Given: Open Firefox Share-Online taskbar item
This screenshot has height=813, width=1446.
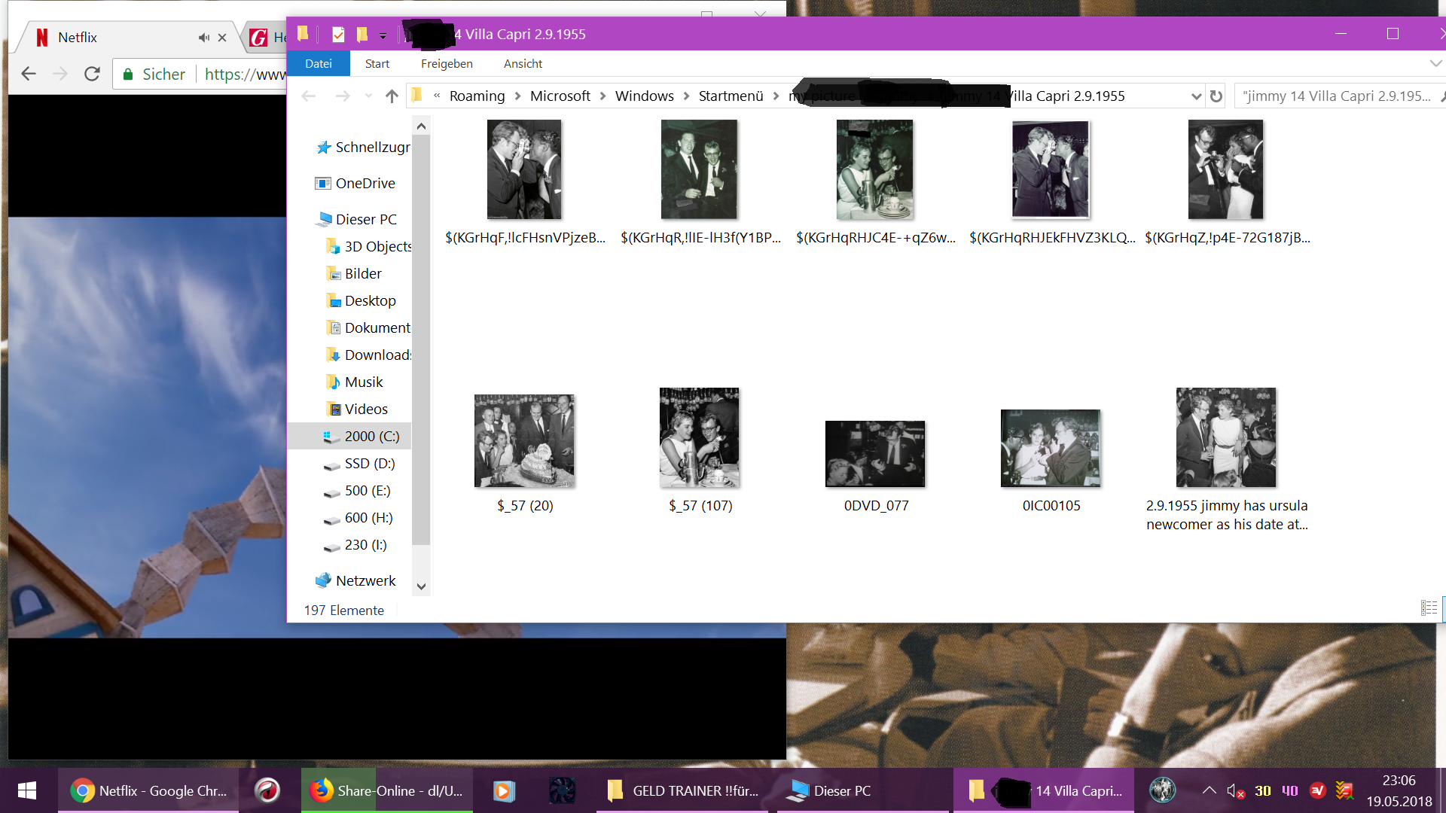Looking at the screenshot, I should point(387,790).
